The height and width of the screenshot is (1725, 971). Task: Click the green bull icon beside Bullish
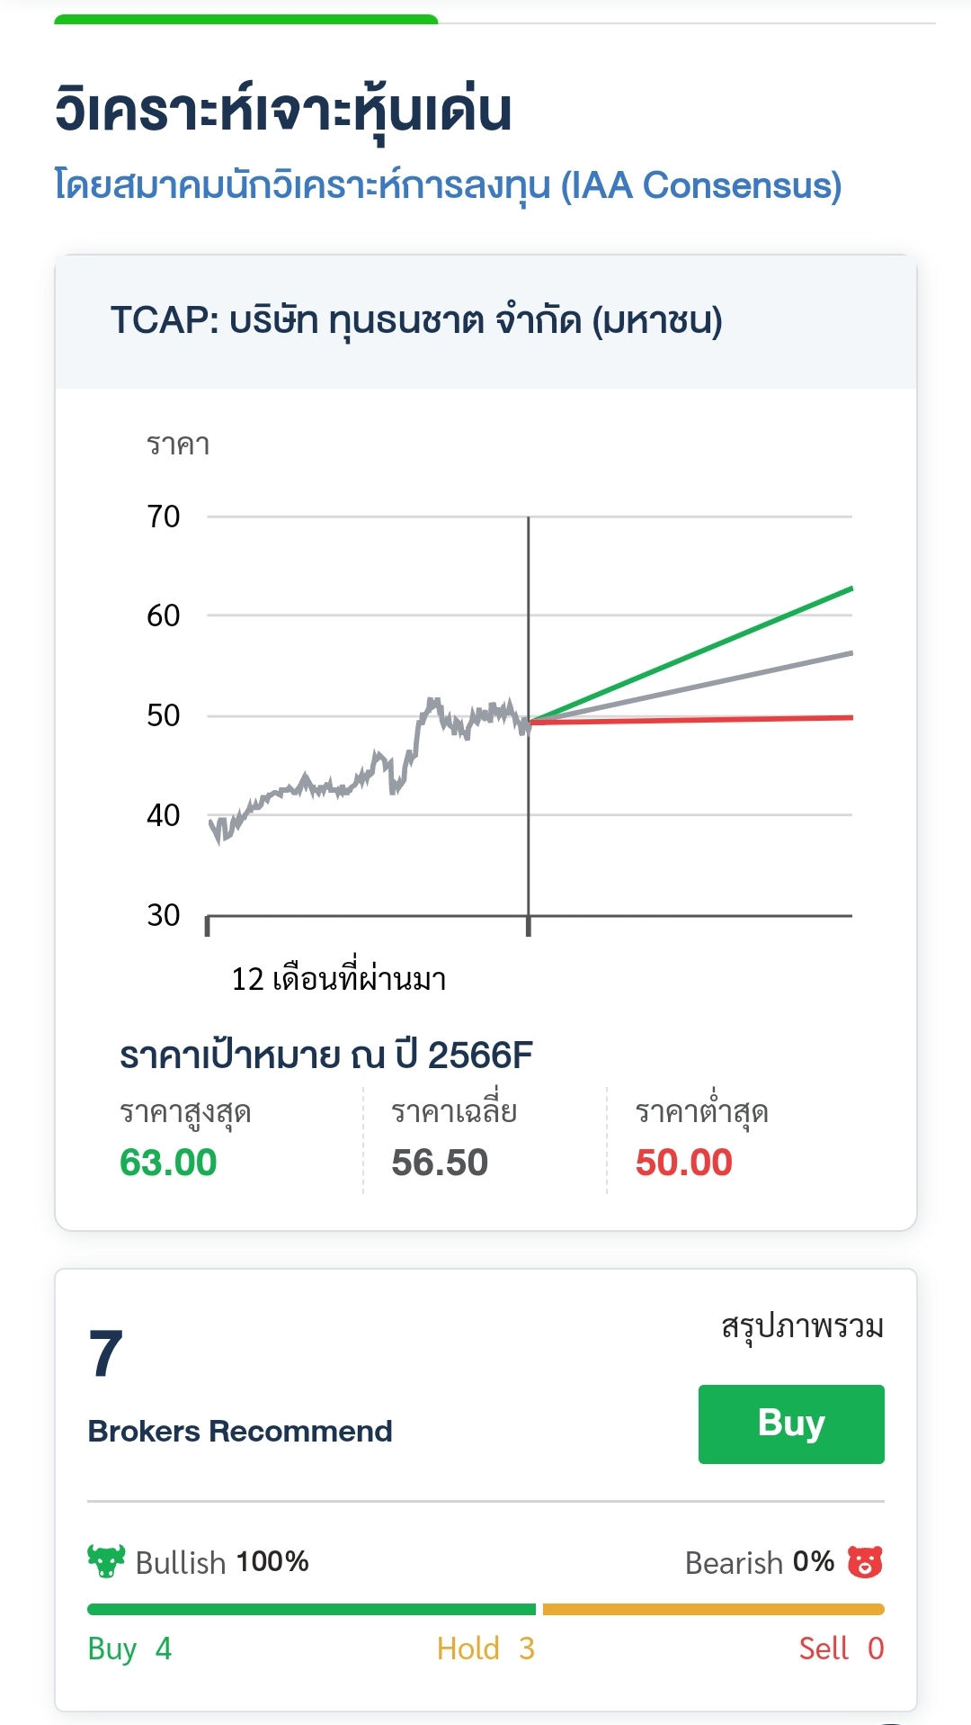click(106, 1561)
